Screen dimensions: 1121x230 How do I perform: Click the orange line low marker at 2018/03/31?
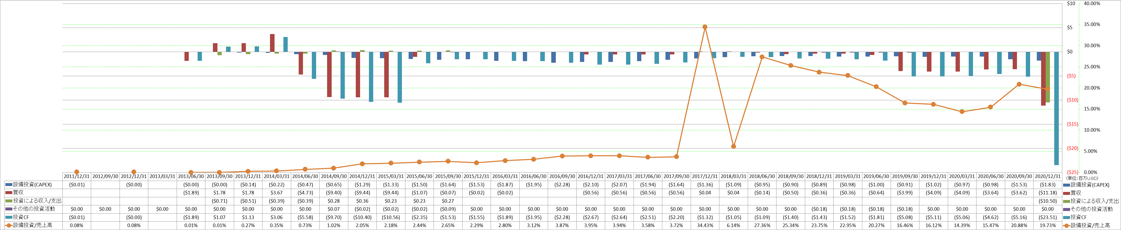pos(733,147)
